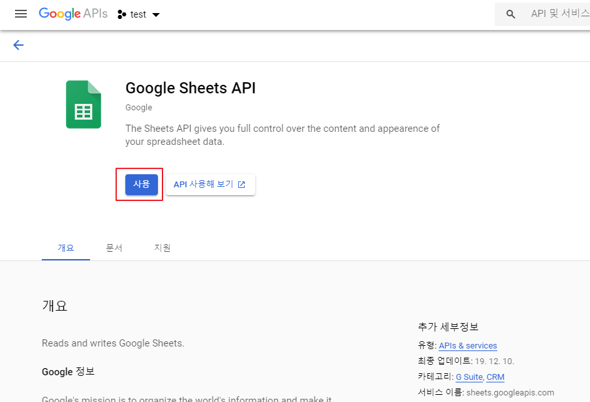The height and width of the screenshot is (402, 590).
Task: Select the test project name
Action: pos(138,14)
